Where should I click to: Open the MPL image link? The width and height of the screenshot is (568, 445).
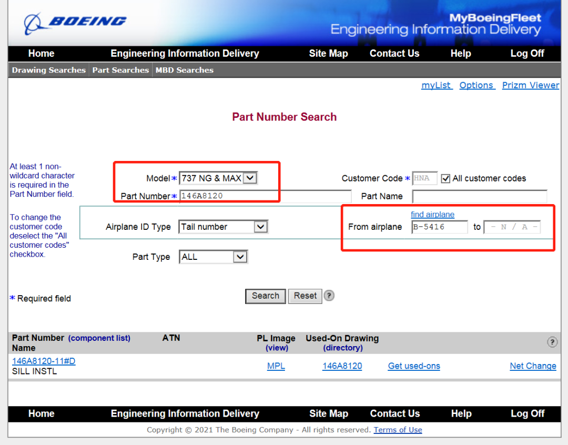(x=276, y=366)
